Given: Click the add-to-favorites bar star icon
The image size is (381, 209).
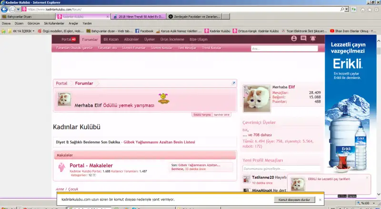Looking at the screenshot, I should pos(3,31).
